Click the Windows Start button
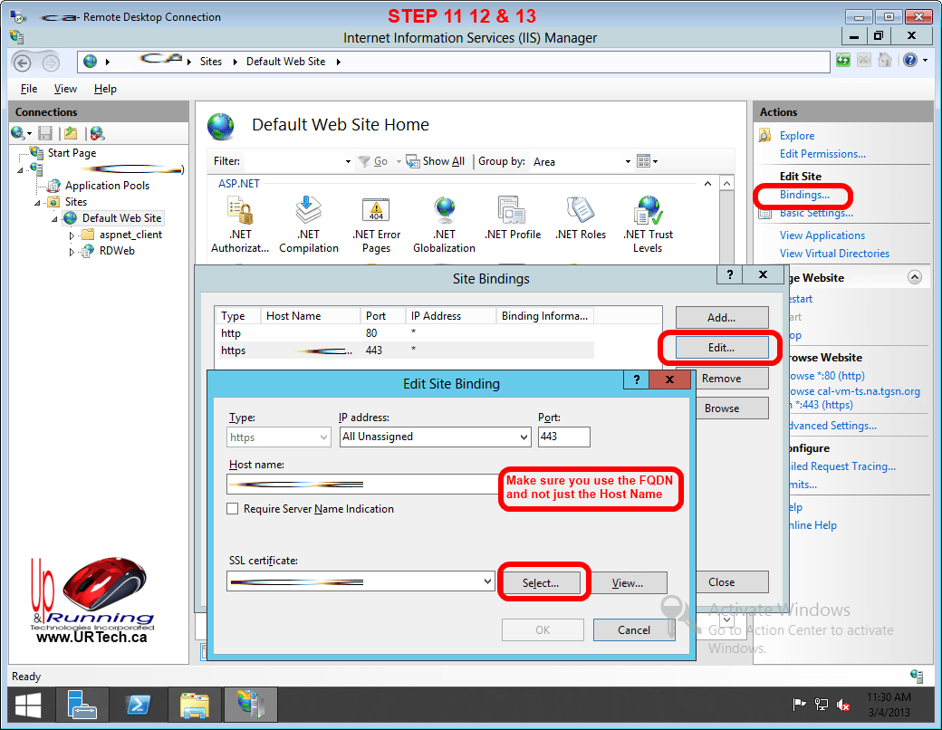This screenshot has width=942, height=730. 28,705
